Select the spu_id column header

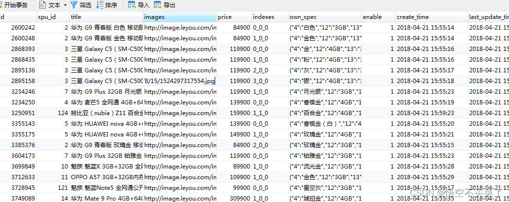click(x=53, y=17)
